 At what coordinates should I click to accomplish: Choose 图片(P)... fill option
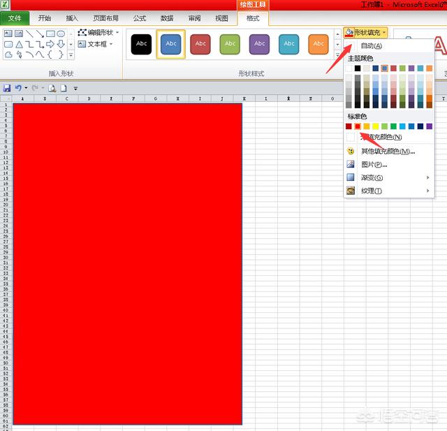tap(388, 164)
